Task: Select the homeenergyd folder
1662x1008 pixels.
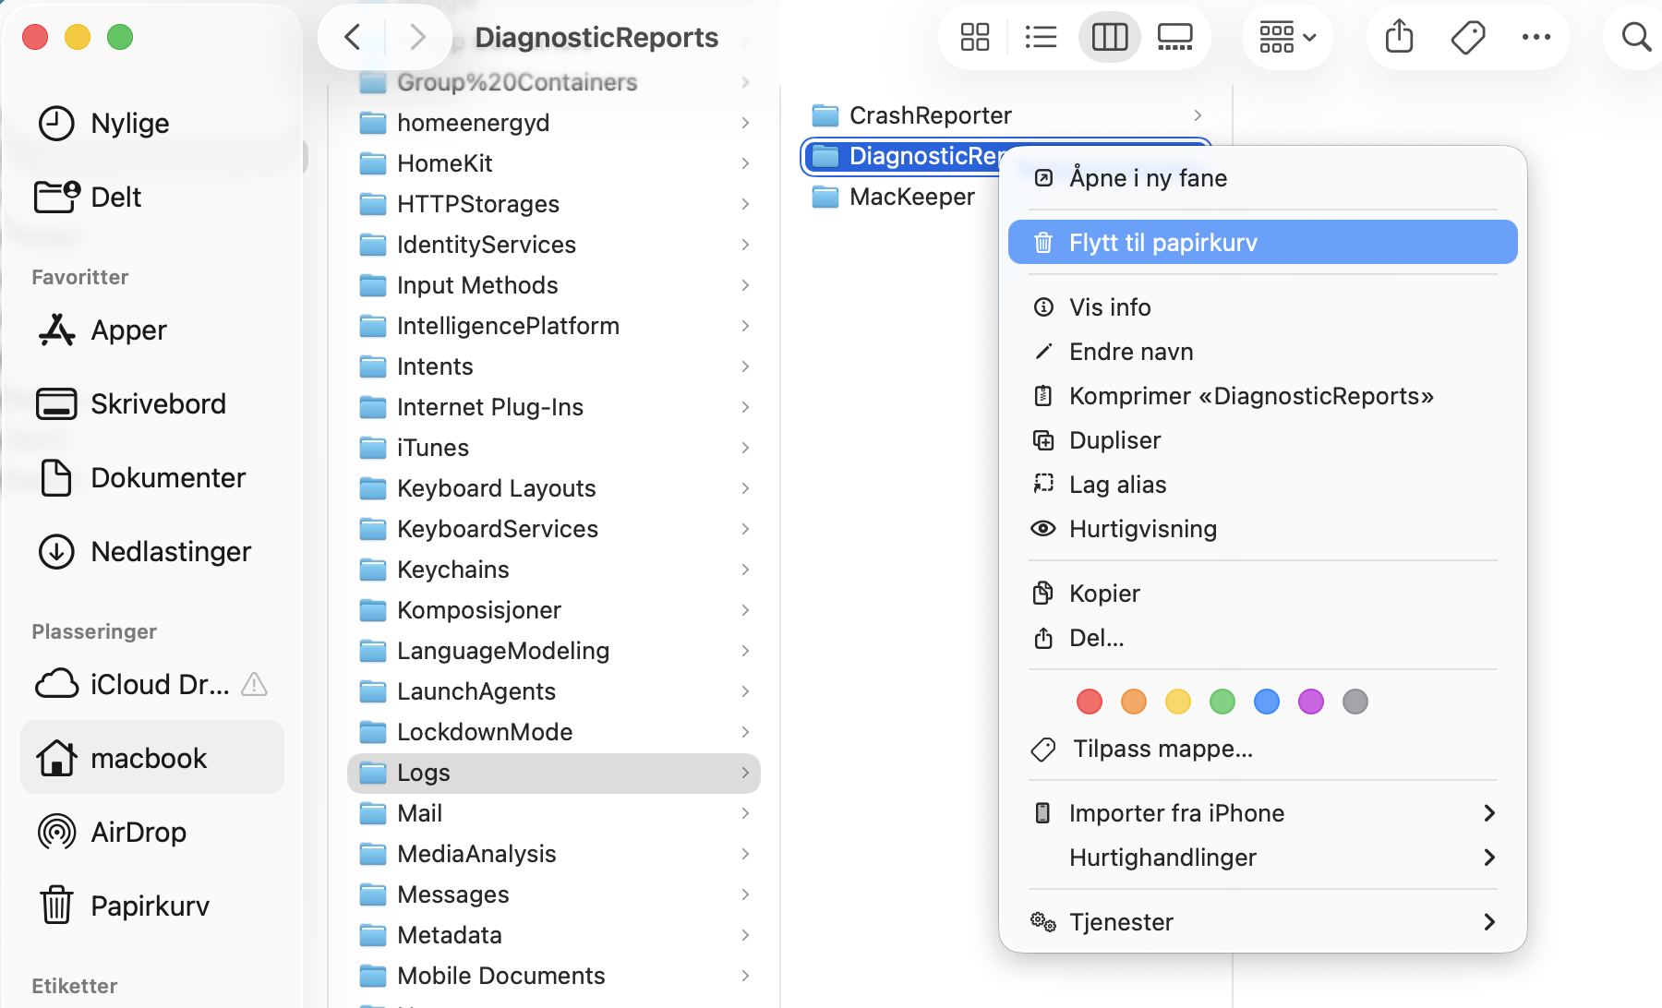Action: tap(554, 123)
